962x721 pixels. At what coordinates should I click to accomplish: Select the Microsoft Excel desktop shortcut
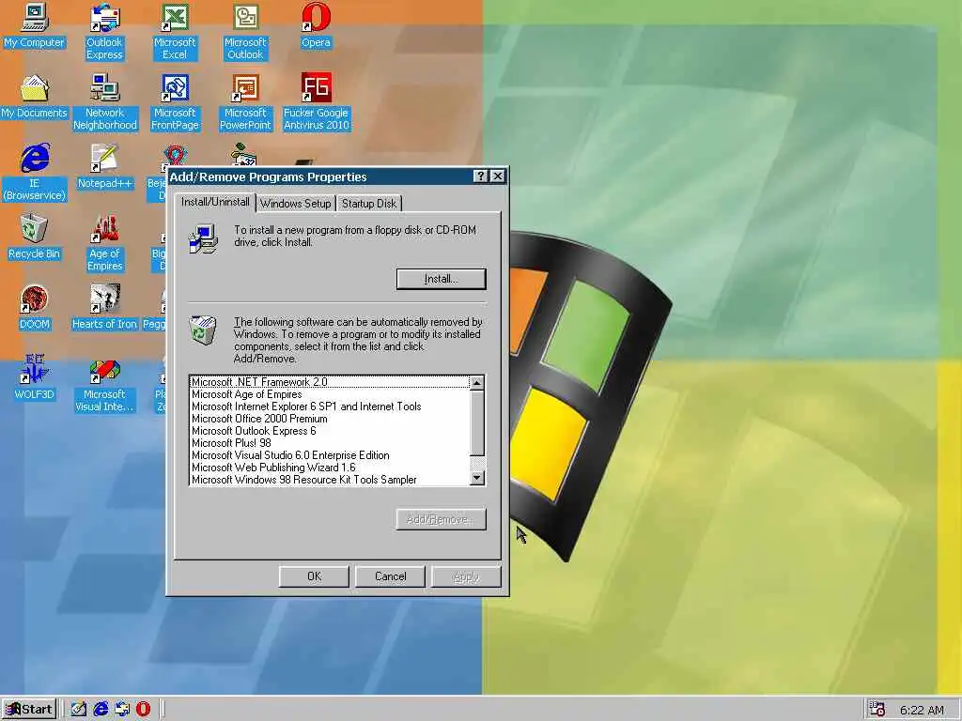point(175,32)
